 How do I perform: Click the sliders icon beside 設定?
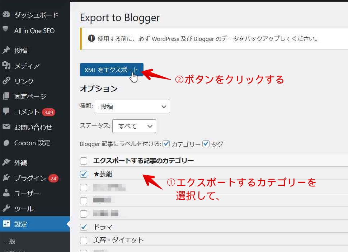6,223
